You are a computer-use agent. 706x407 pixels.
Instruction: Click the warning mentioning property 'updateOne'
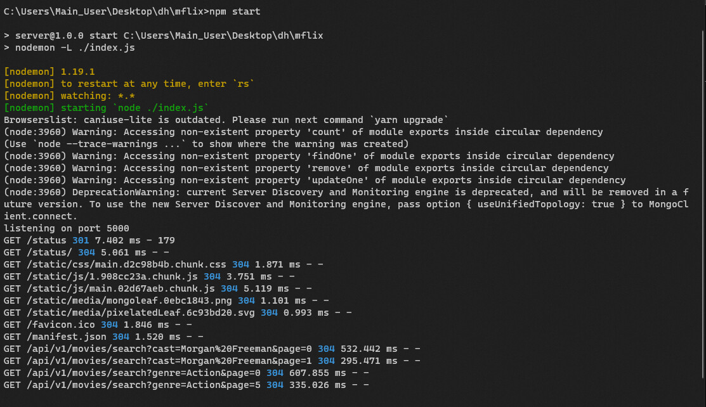tap(315, 180)
